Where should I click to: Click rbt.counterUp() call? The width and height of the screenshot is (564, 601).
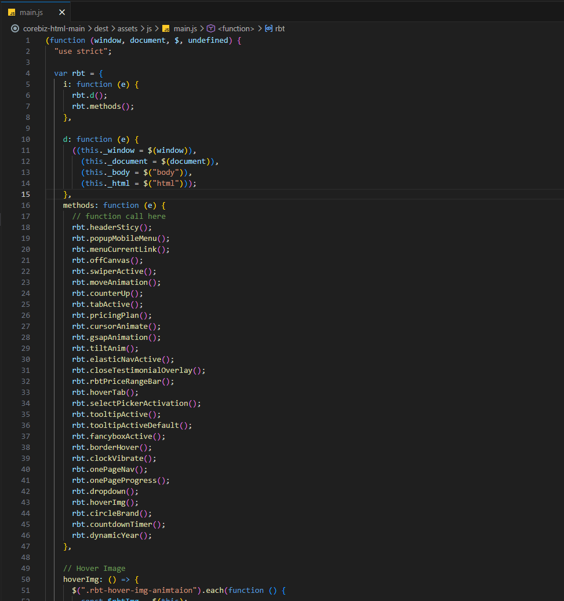107,294
